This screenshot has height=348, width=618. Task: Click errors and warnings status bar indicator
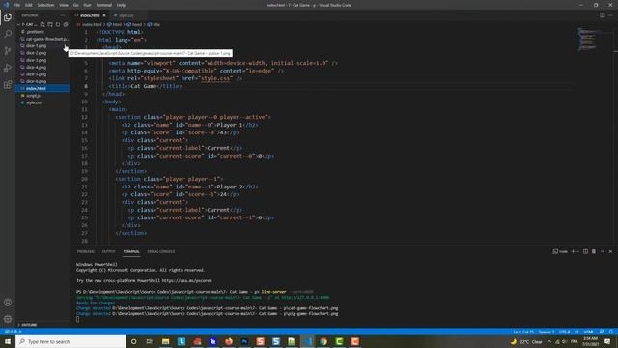(x=13, y=332)
